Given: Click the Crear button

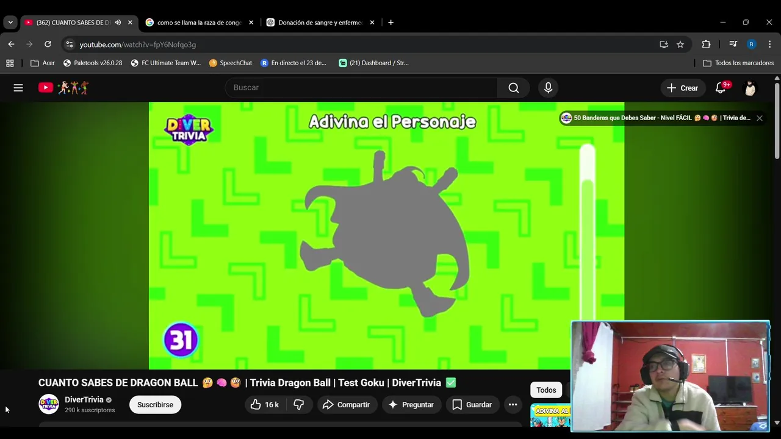Looking at the screenshot, I should tap(683, 88).
